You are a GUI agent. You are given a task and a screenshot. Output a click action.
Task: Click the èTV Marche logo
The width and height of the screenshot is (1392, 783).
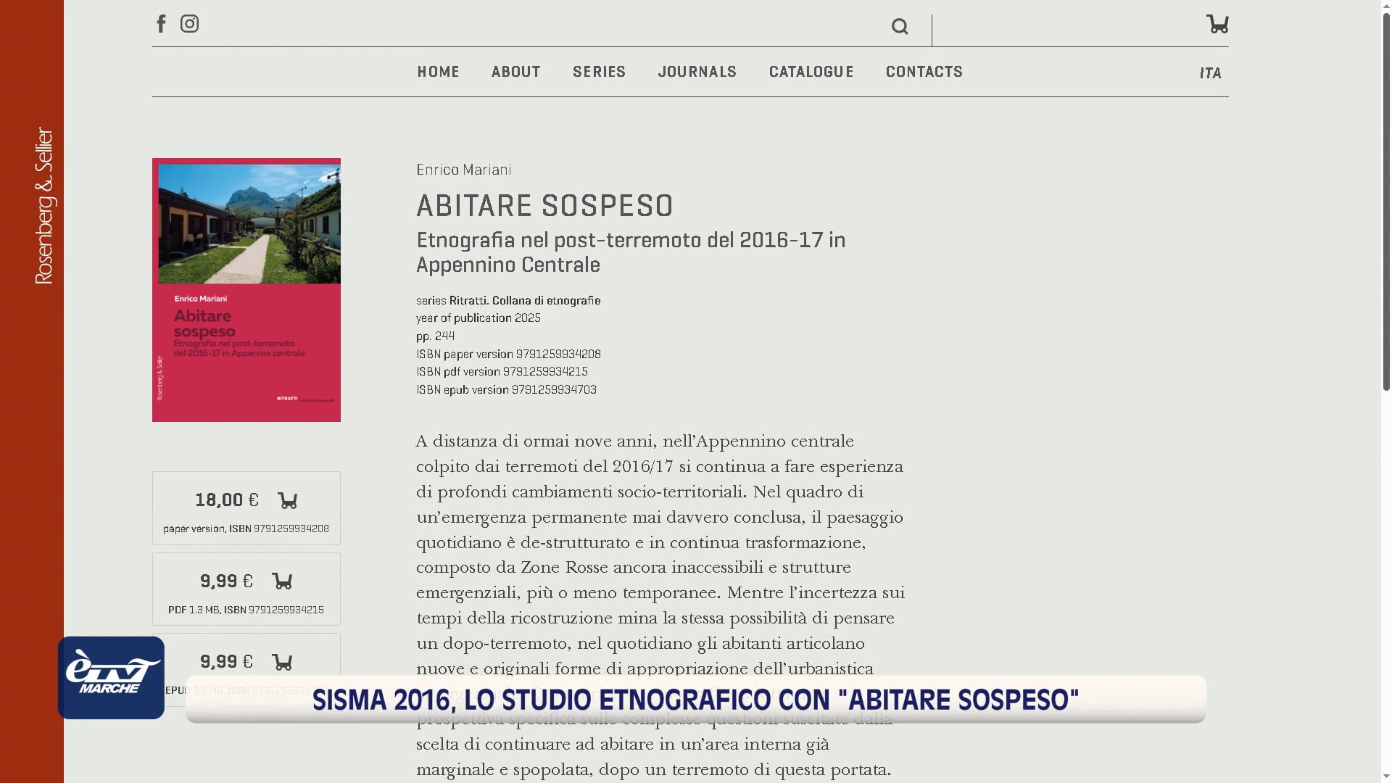point(111,678)
